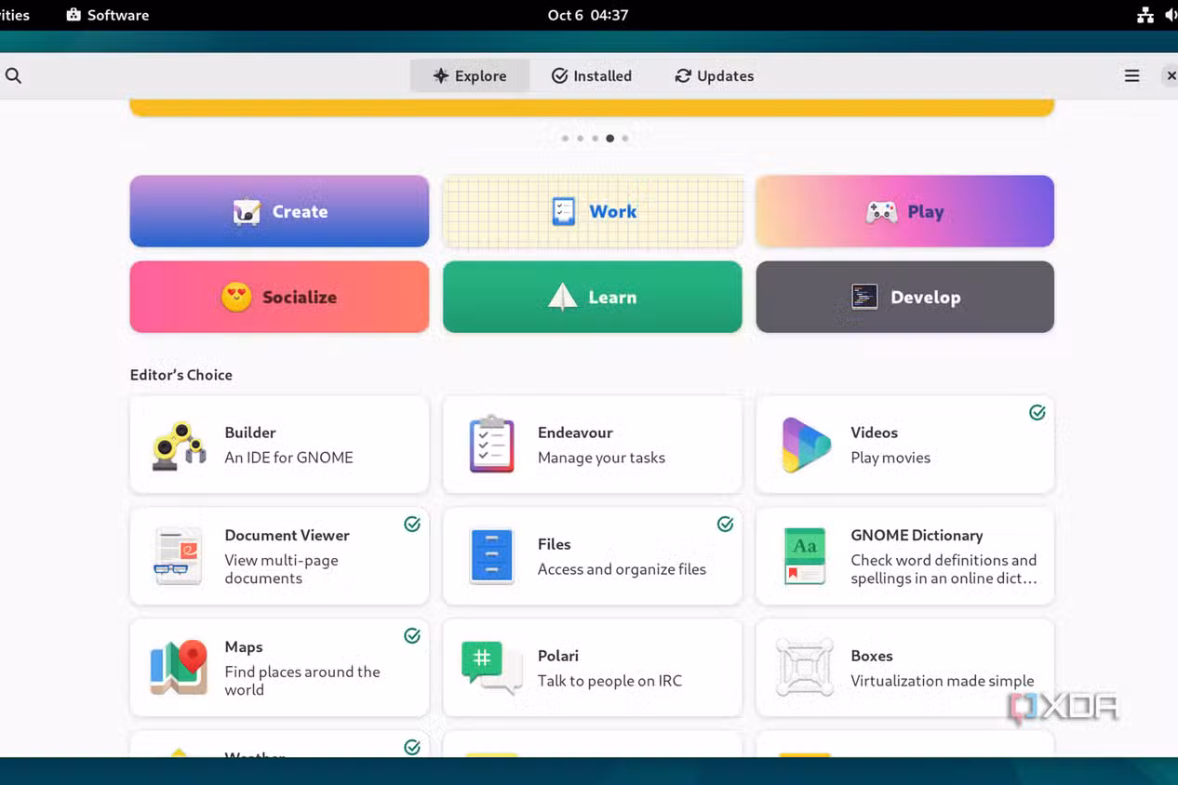Select the third carousel page dot

coord(595,138)
